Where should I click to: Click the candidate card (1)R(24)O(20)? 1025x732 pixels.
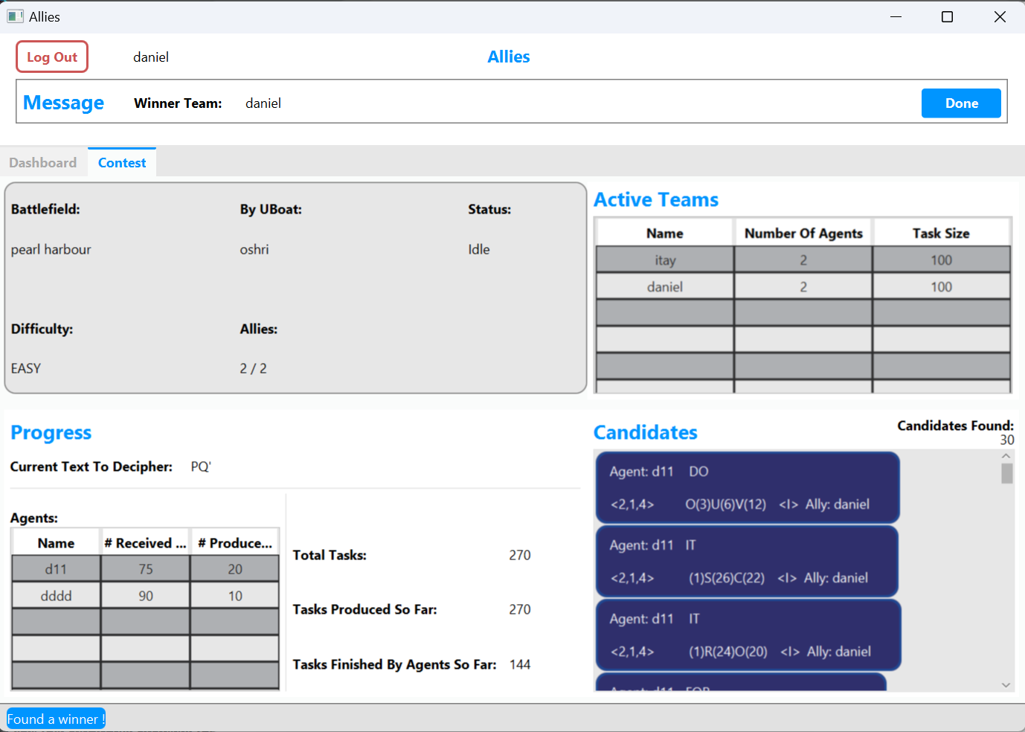748,635
